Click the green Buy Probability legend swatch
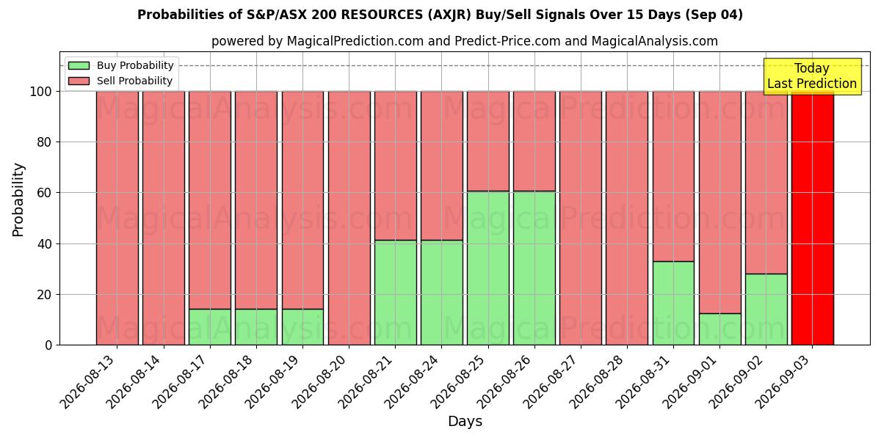 (x=79, y=66)
